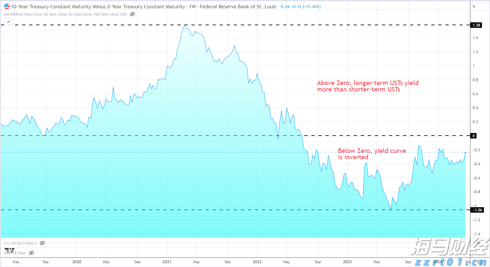Click the 0.6 value on price axis
This screenshot has height=267, width=490.
point(475,94)
